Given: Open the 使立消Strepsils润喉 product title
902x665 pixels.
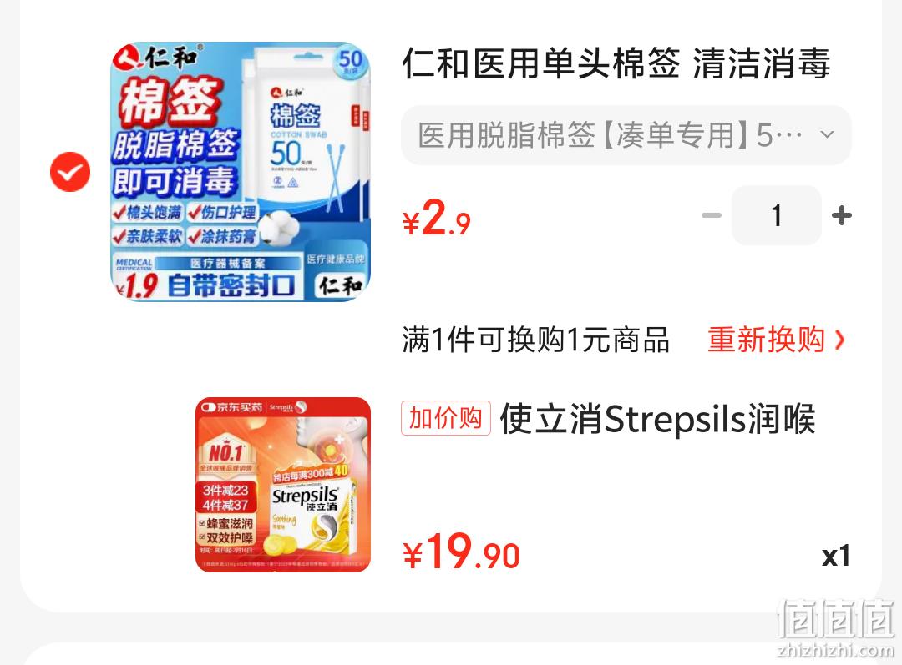Looking at the screenshot, I should pos(657,419).
